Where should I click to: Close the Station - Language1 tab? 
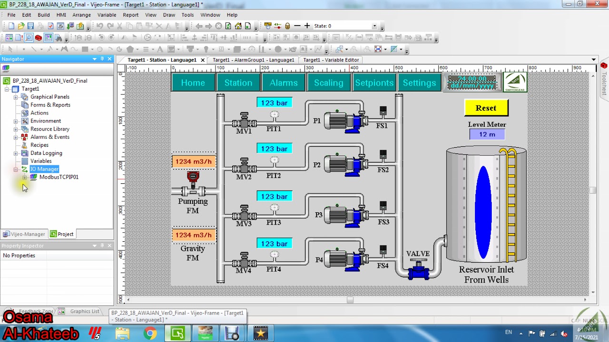pyautogui.click(x=202, y=60)
